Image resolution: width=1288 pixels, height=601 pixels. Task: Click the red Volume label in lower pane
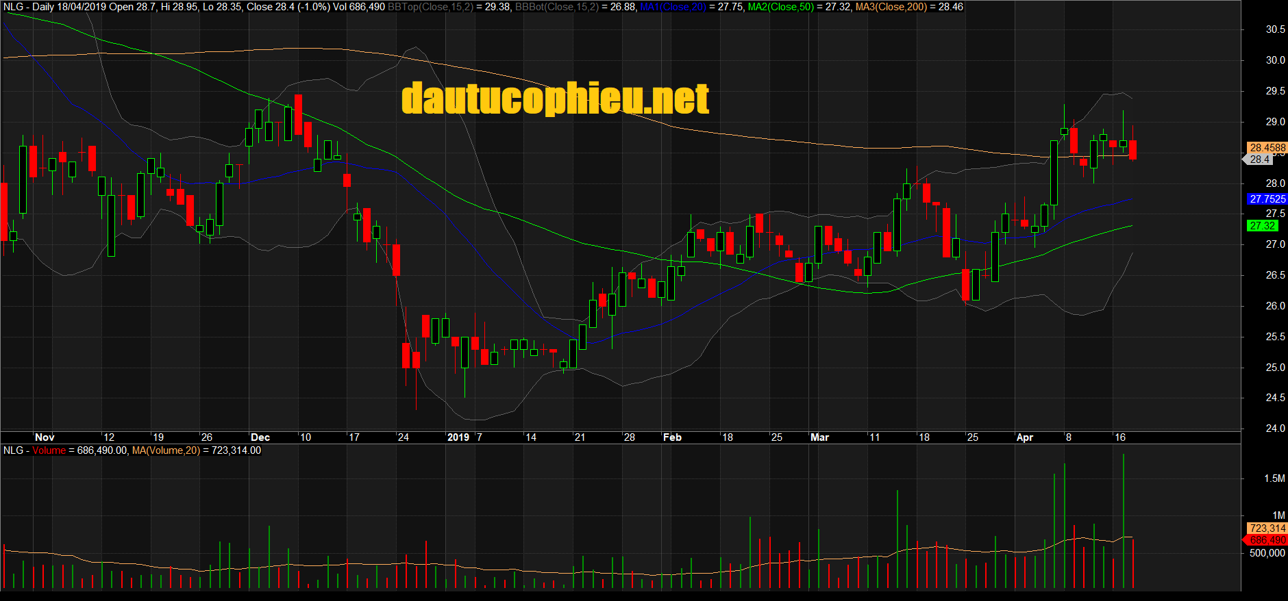point(49,450)
